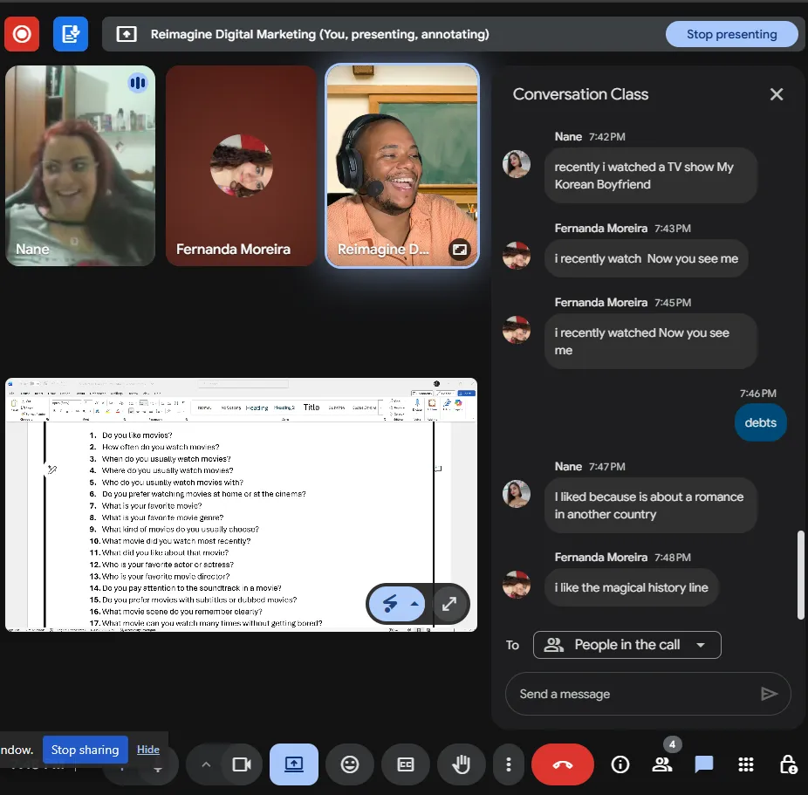
Task: Click the send message arrow icon
Action: 769,694
